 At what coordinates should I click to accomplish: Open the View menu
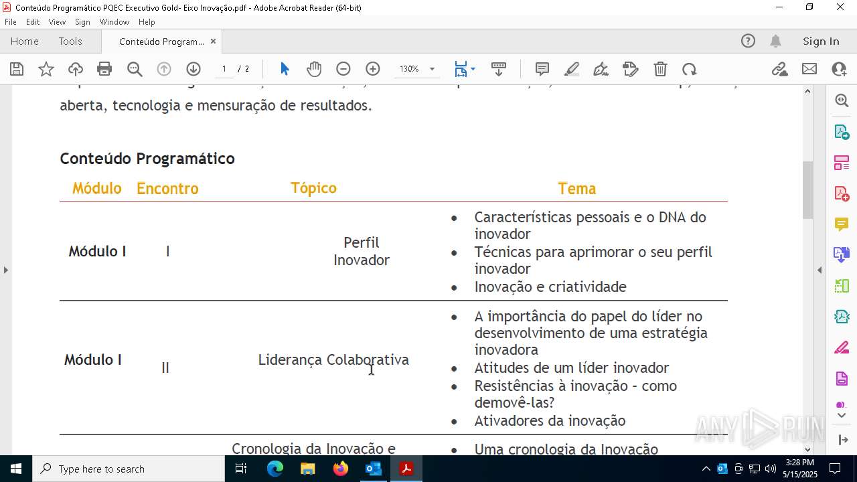point(58,22)
